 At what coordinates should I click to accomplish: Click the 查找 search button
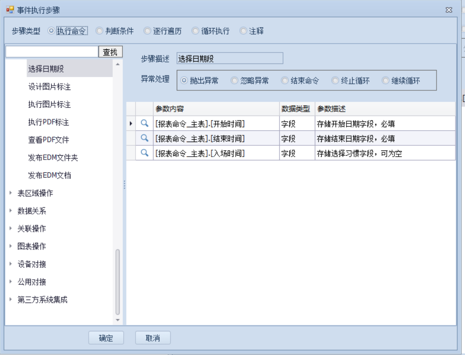[x=110, y=52]
